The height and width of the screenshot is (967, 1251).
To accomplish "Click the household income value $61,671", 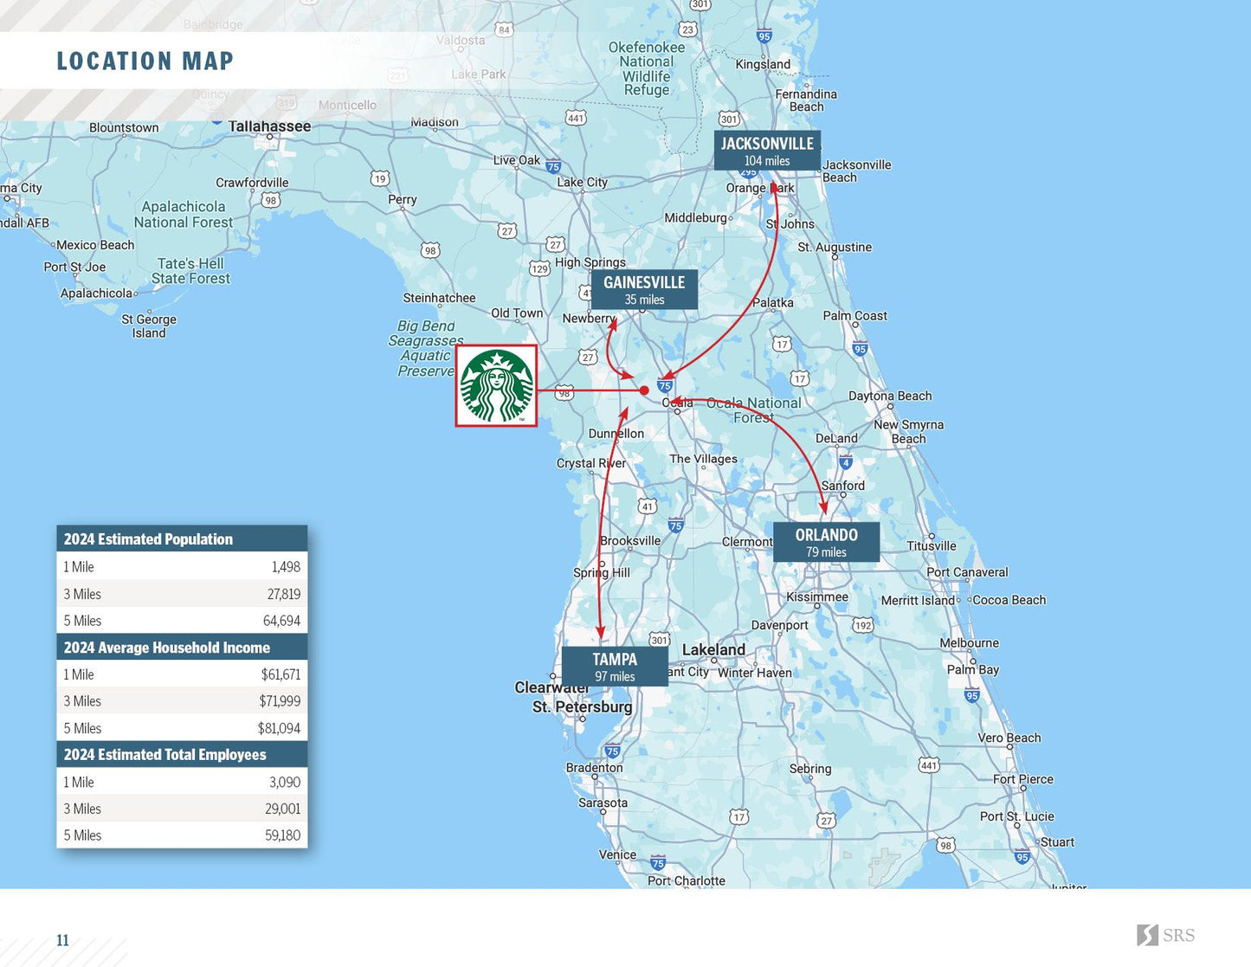I will (281, 674).
